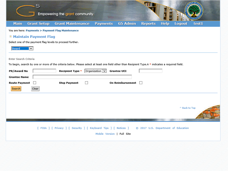The height and width of the screenshot is (171, 228).
Task: Open the Reports menu
Action: [149, 24]
